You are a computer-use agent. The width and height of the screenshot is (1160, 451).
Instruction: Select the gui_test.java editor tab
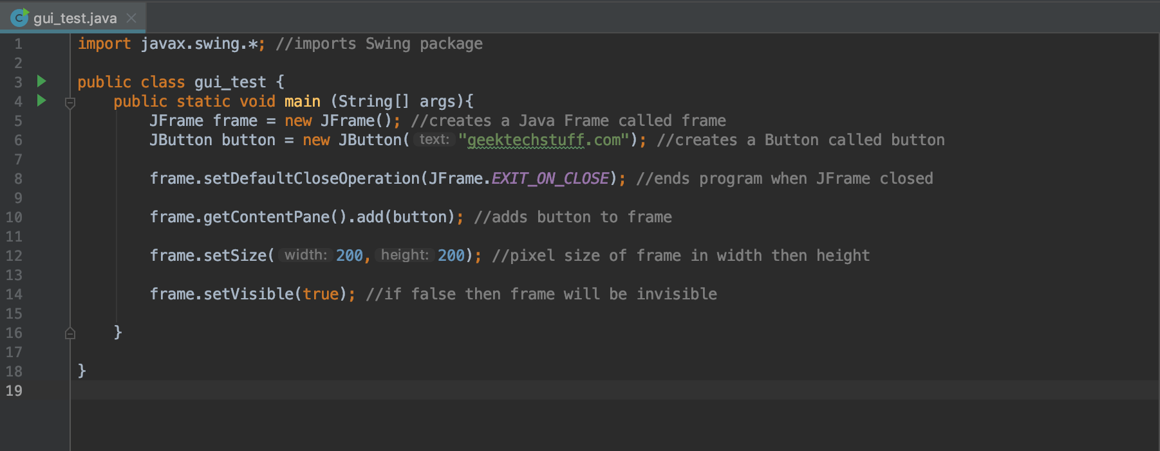tap(73, 17)
